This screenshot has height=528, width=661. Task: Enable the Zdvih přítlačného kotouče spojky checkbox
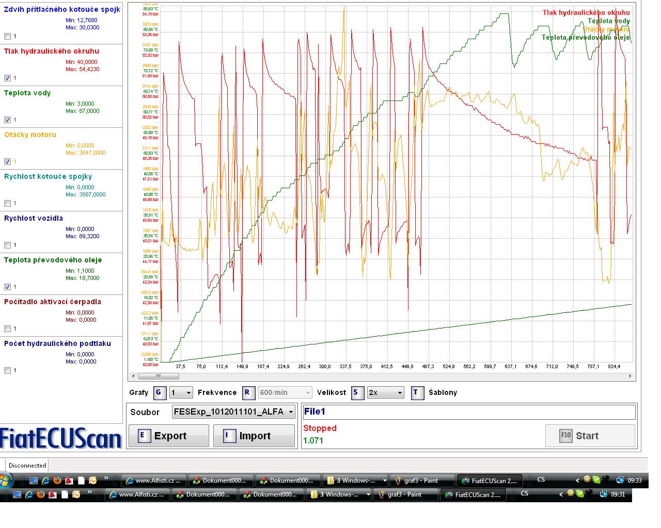[7, 37]
